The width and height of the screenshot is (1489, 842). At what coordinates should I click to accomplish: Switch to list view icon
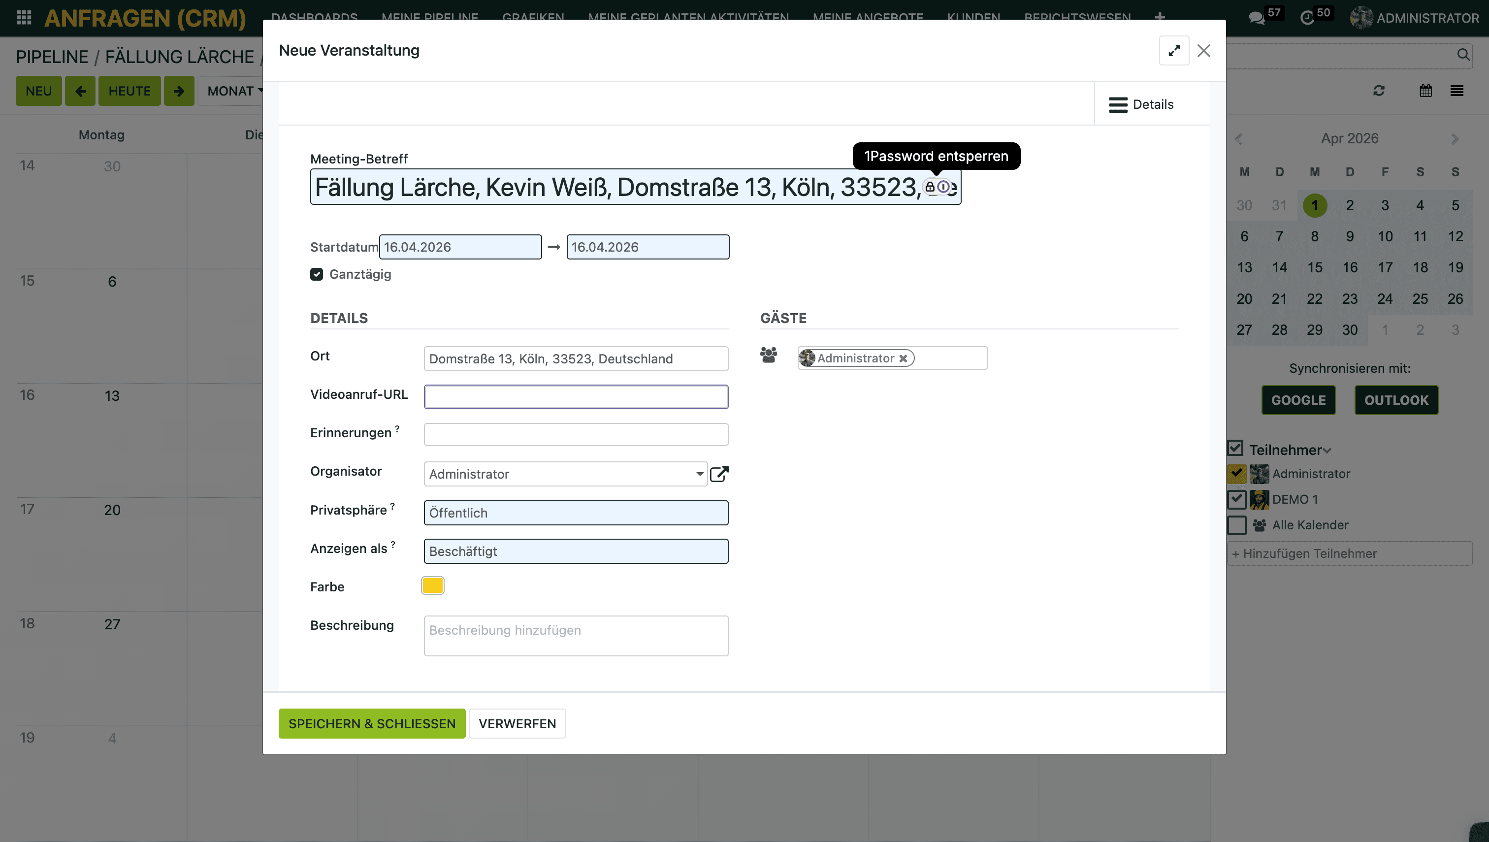tap(1456, 91)
